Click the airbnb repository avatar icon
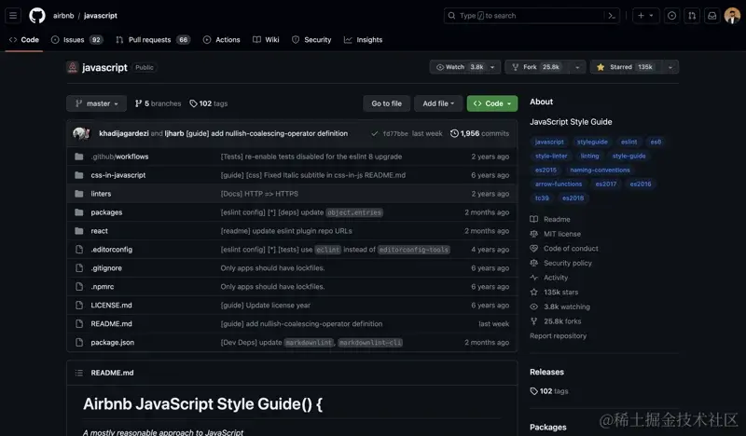 pos(73,67)
